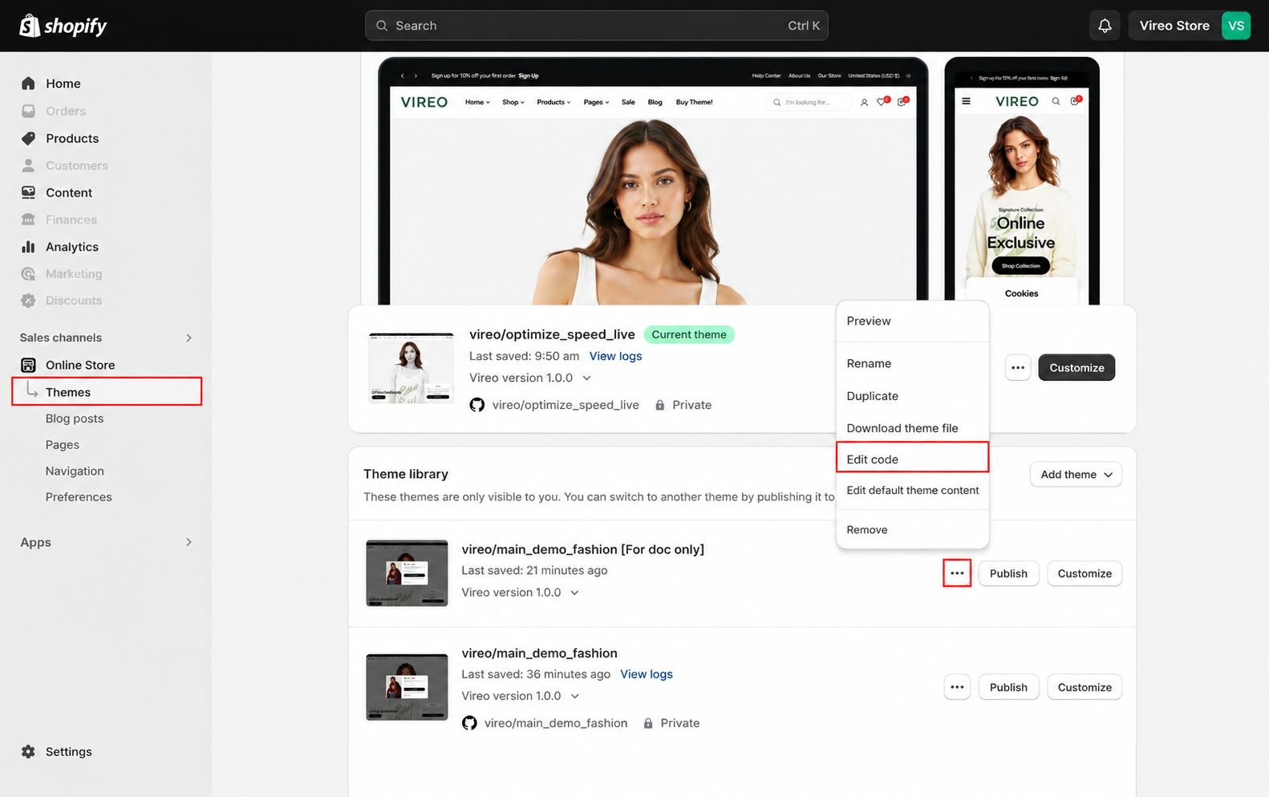Open Navigation in sidebar

pyautogui.click(x=75, y=471)
